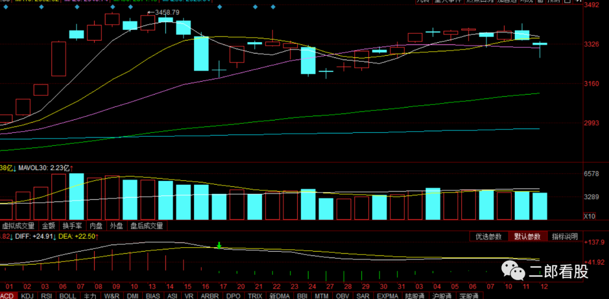Select the MTM indicator tab
The height and width of the screenshot is (299, 609).
tap(322, 296)
